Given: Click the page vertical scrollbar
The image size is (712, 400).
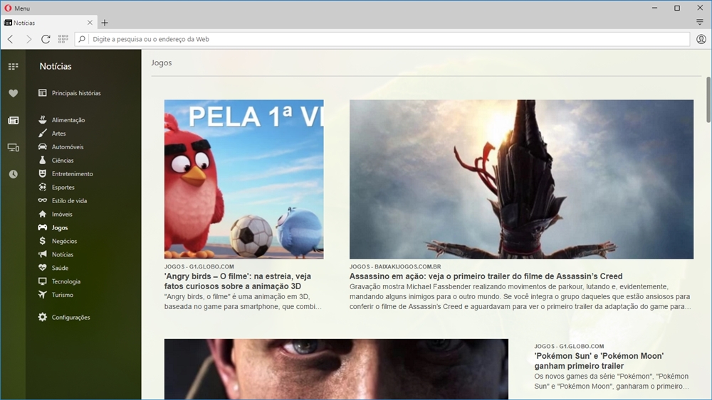Looking at the screenshot, I should click(x=708, y=99).
